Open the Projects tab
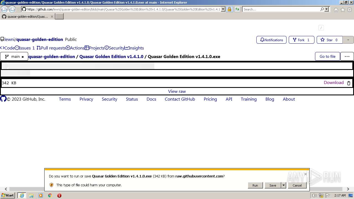 coord(95,48)
